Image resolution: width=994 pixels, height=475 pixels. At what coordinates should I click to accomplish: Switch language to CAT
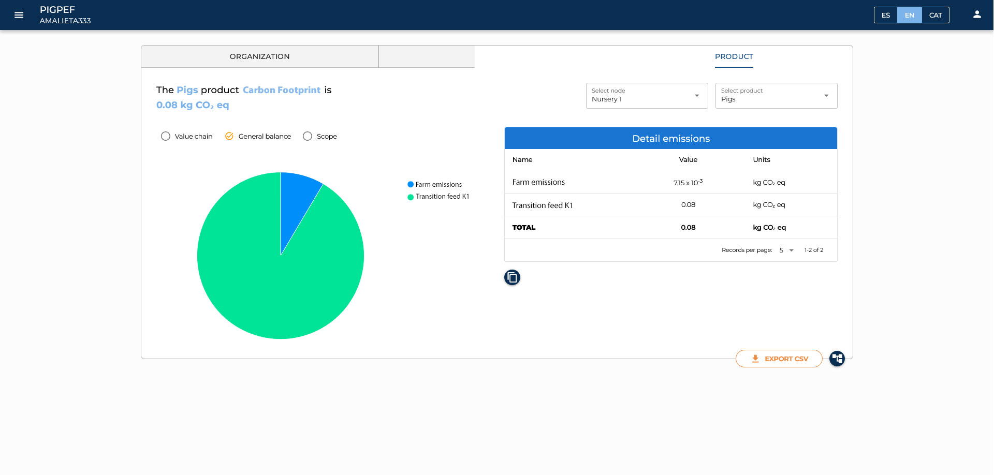[935, 15]
